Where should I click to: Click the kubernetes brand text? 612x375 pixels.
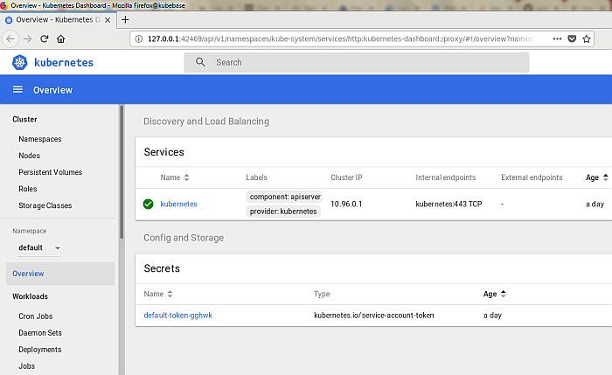pos(64,62)
